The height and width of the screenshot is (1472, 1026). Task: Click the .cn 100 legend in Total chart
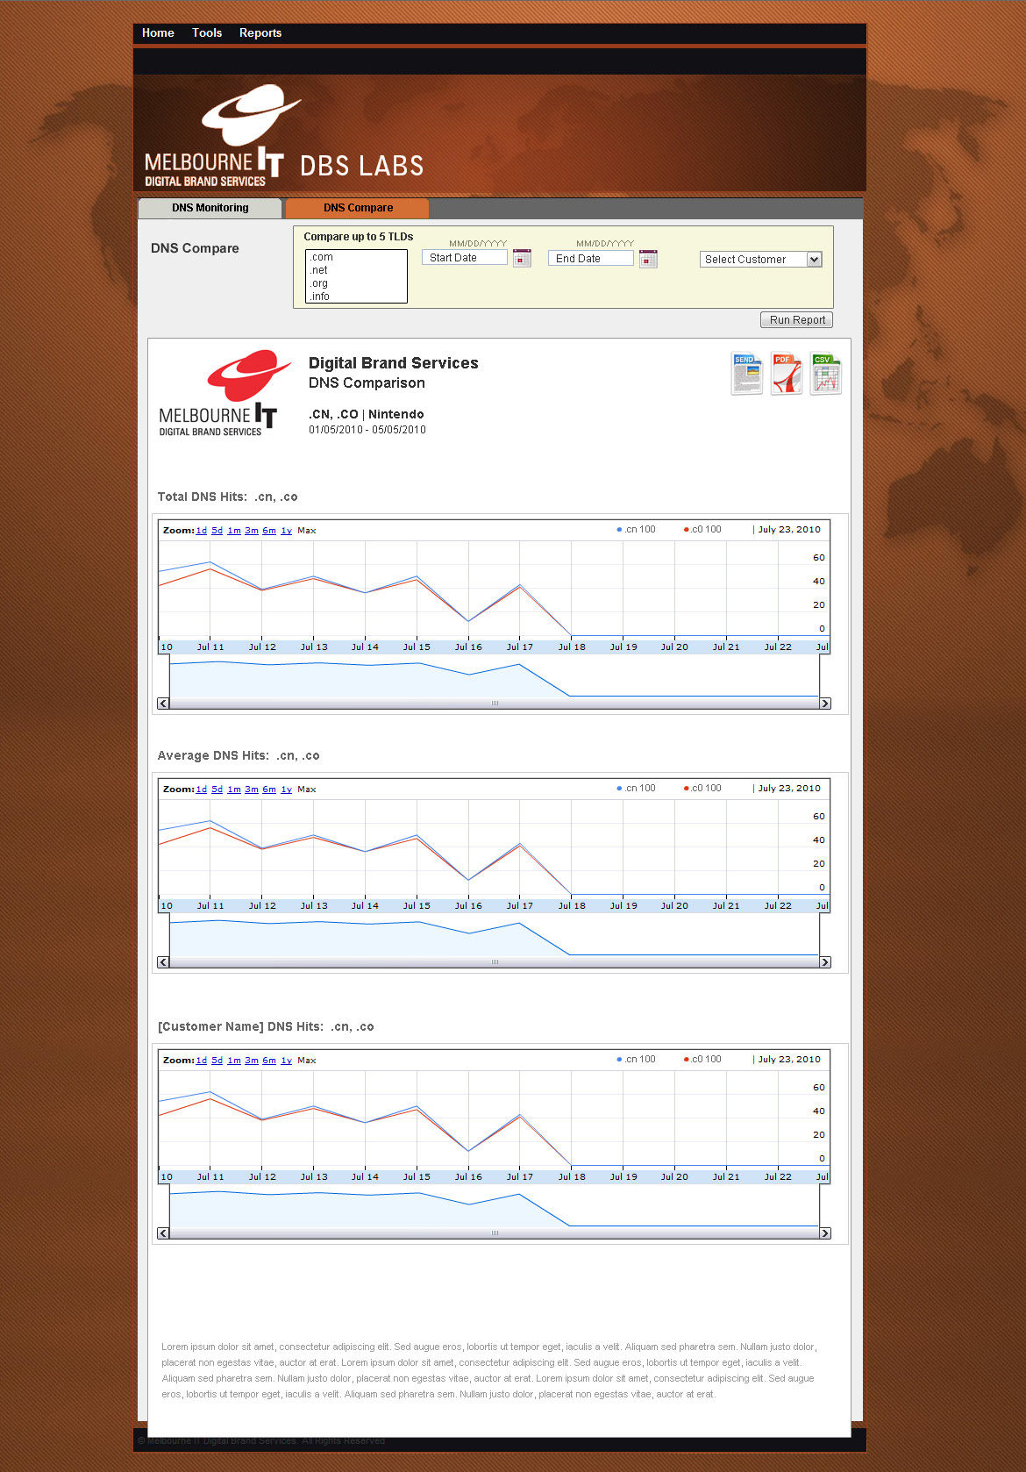pos(637,529)
